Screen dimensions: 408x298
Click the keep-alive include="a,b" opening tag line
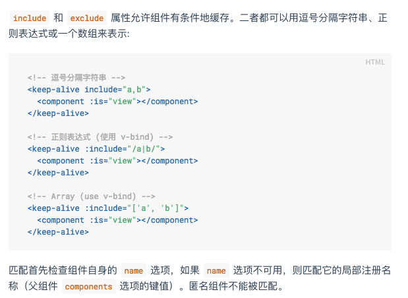pos(90,90)
